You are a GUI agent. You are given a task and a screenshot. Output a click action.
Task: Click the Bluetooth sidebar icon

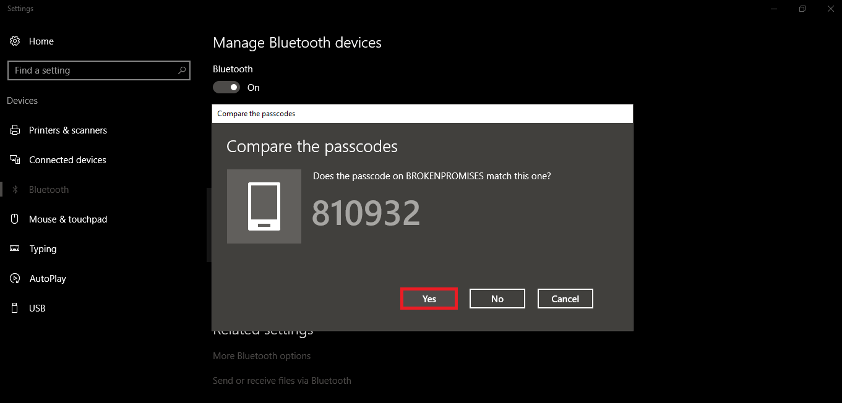pos(15,189)
